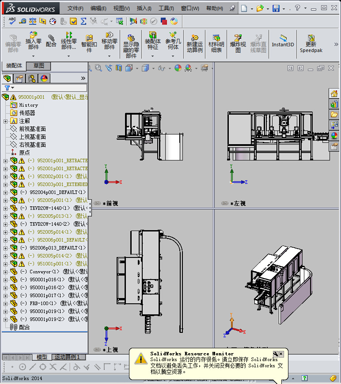Select History in the feature tree
Image resolution: width=341 pixels, height=384 pixels.
click(28, 105)
